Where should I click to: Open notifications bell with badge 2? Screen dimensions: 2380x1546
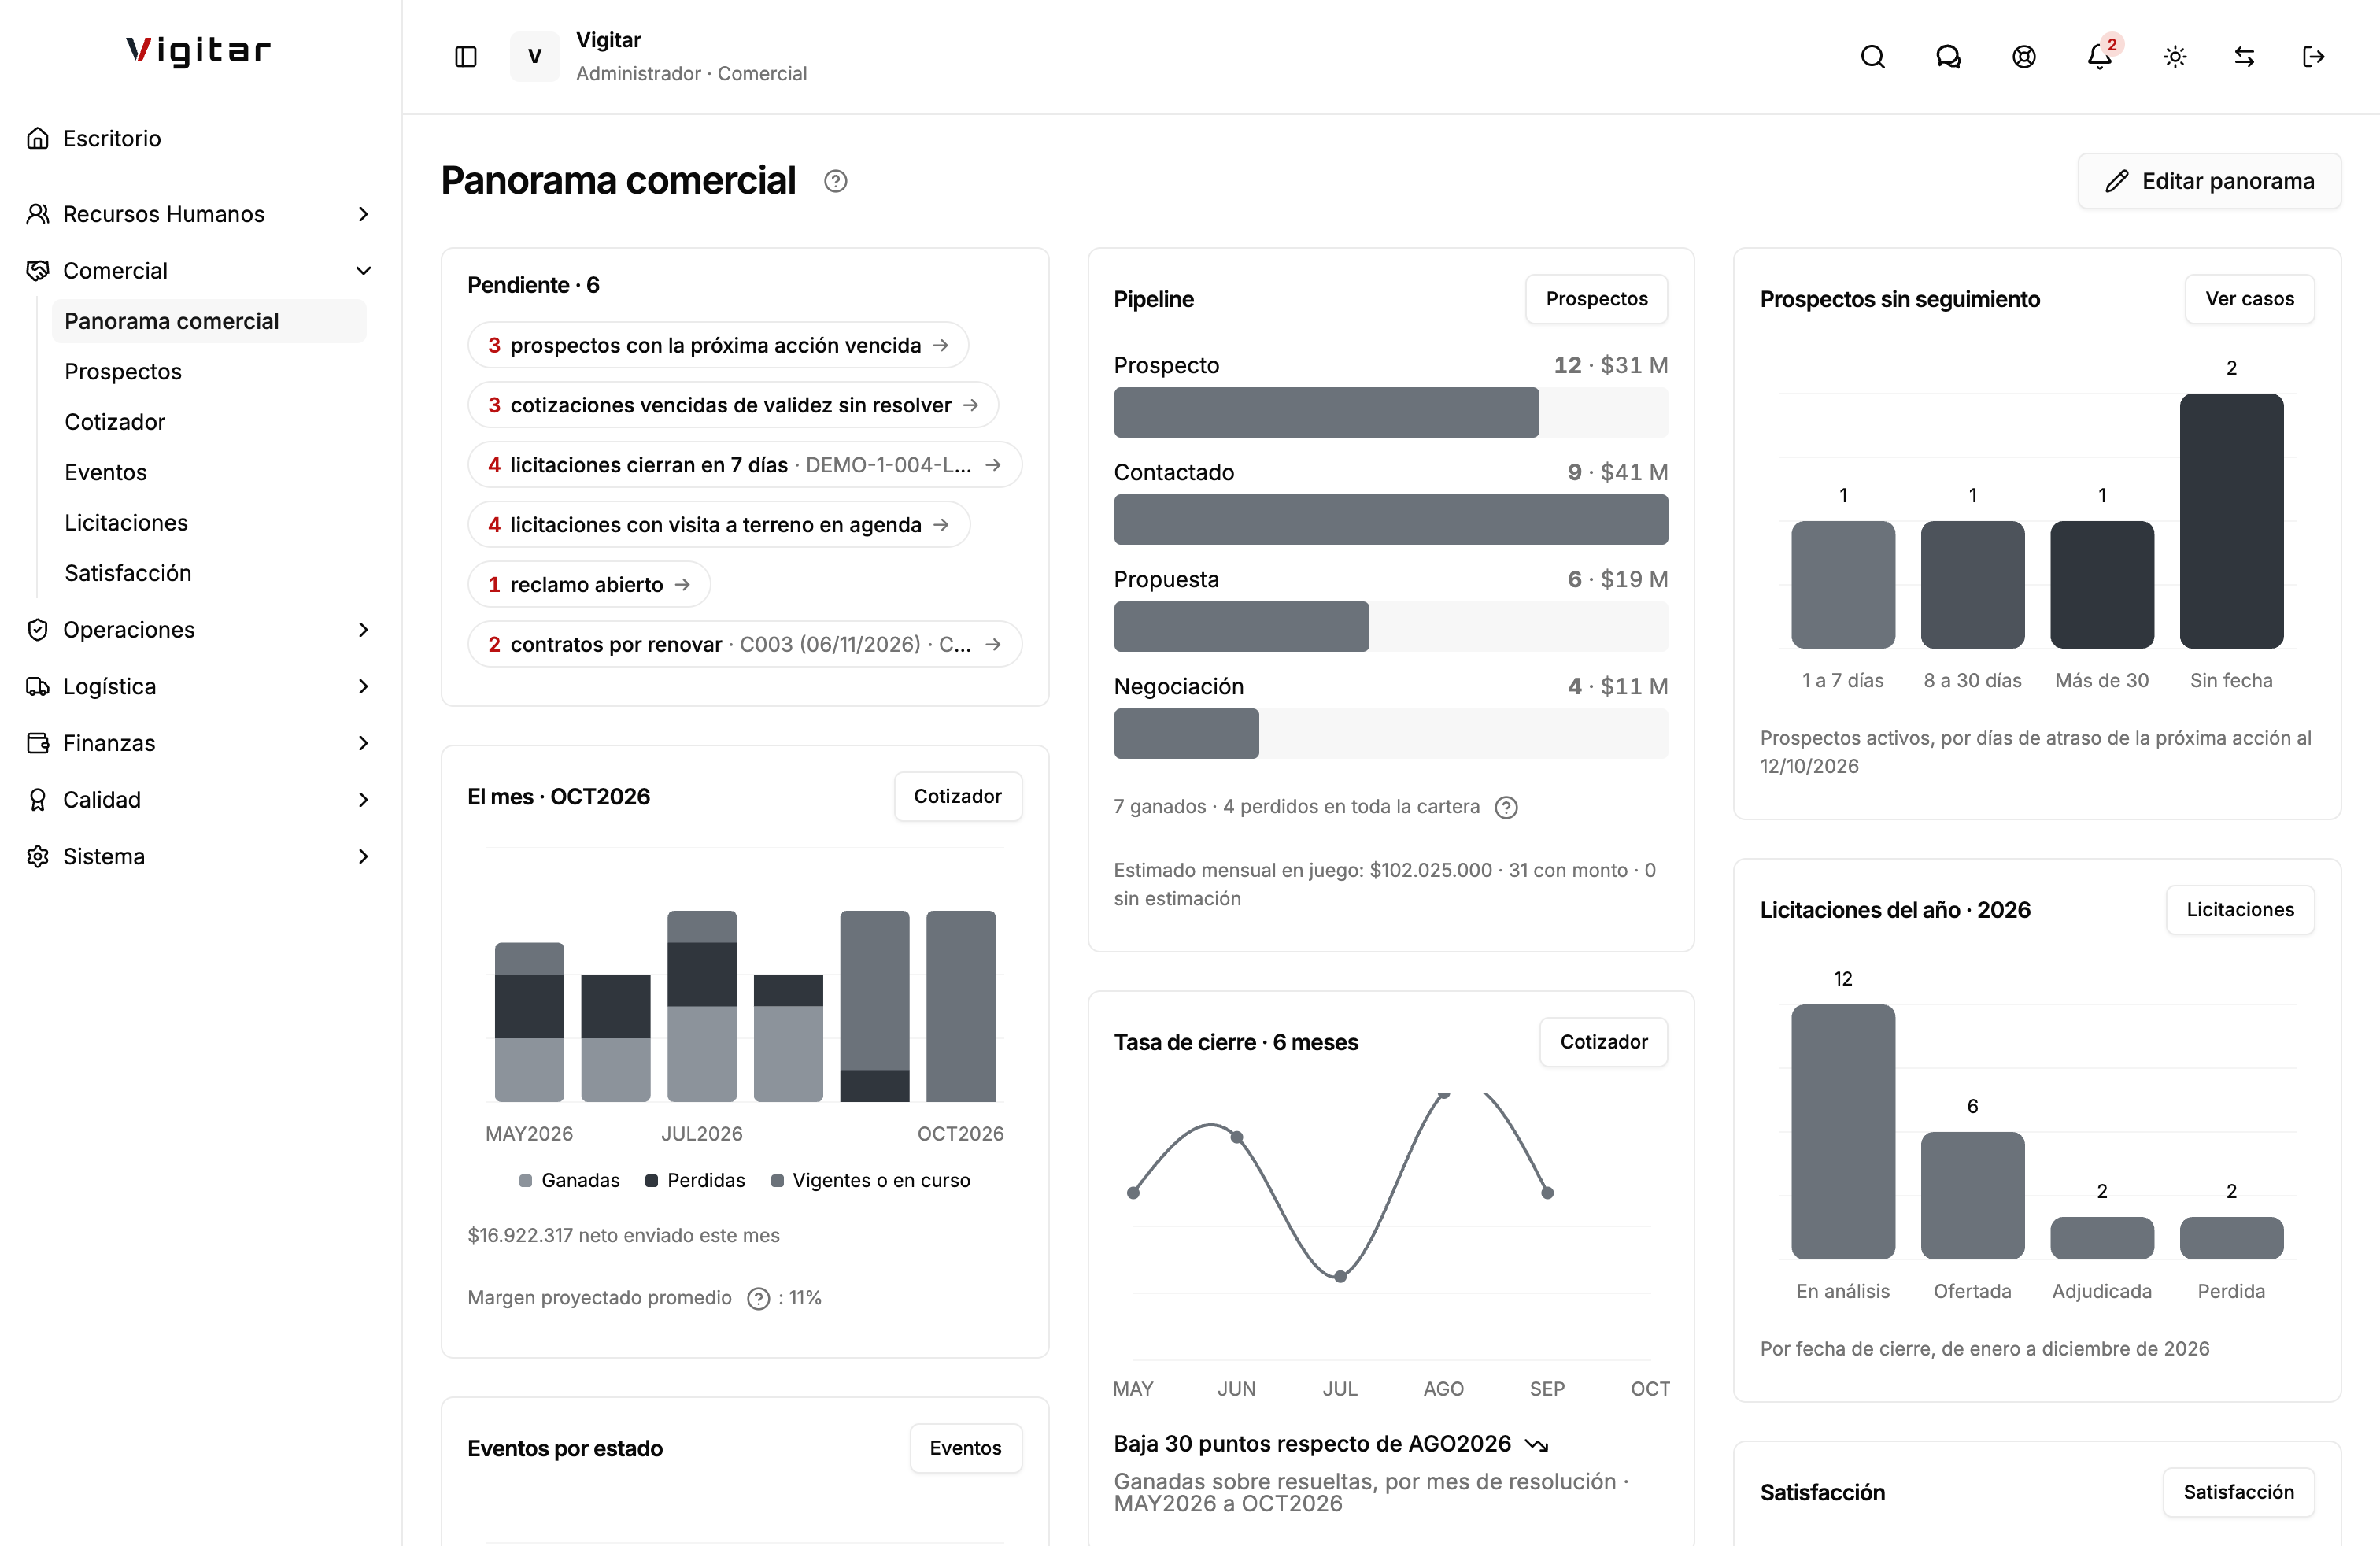point(2100,57)
